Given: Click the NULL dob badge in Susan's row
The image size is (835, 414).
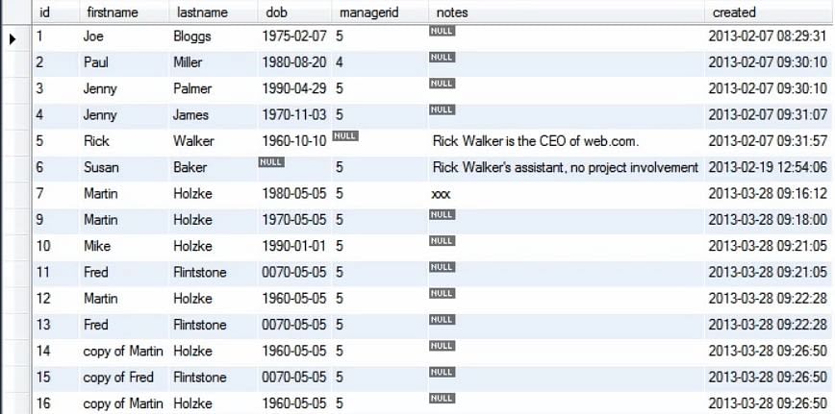Looking at the screenshot, I should click(271, 162).
